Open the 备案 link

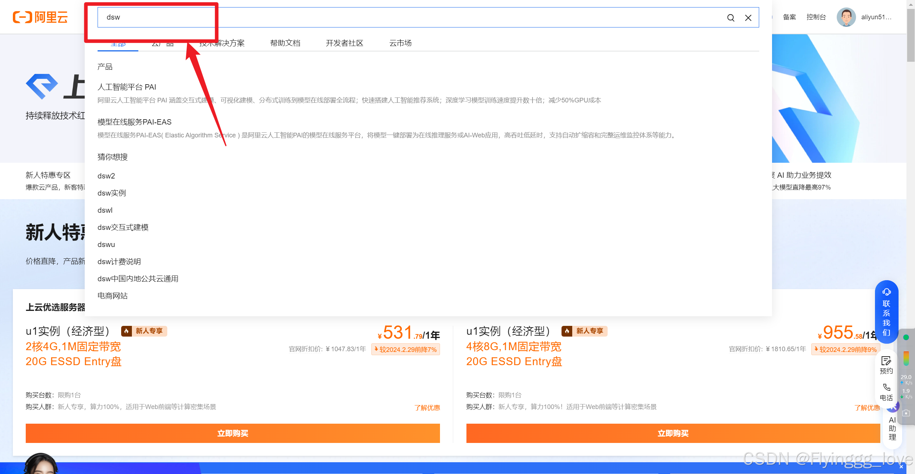[789, 17]
